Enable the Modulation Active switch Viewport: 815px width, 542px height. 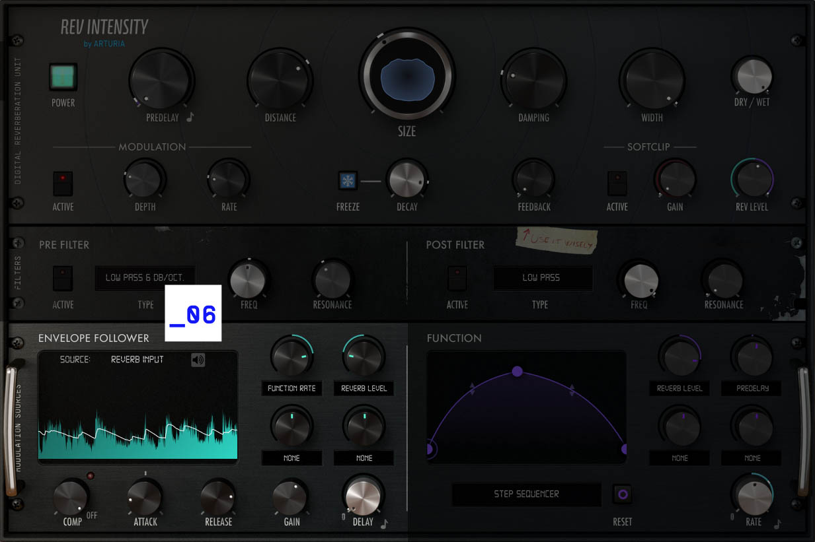63,183
